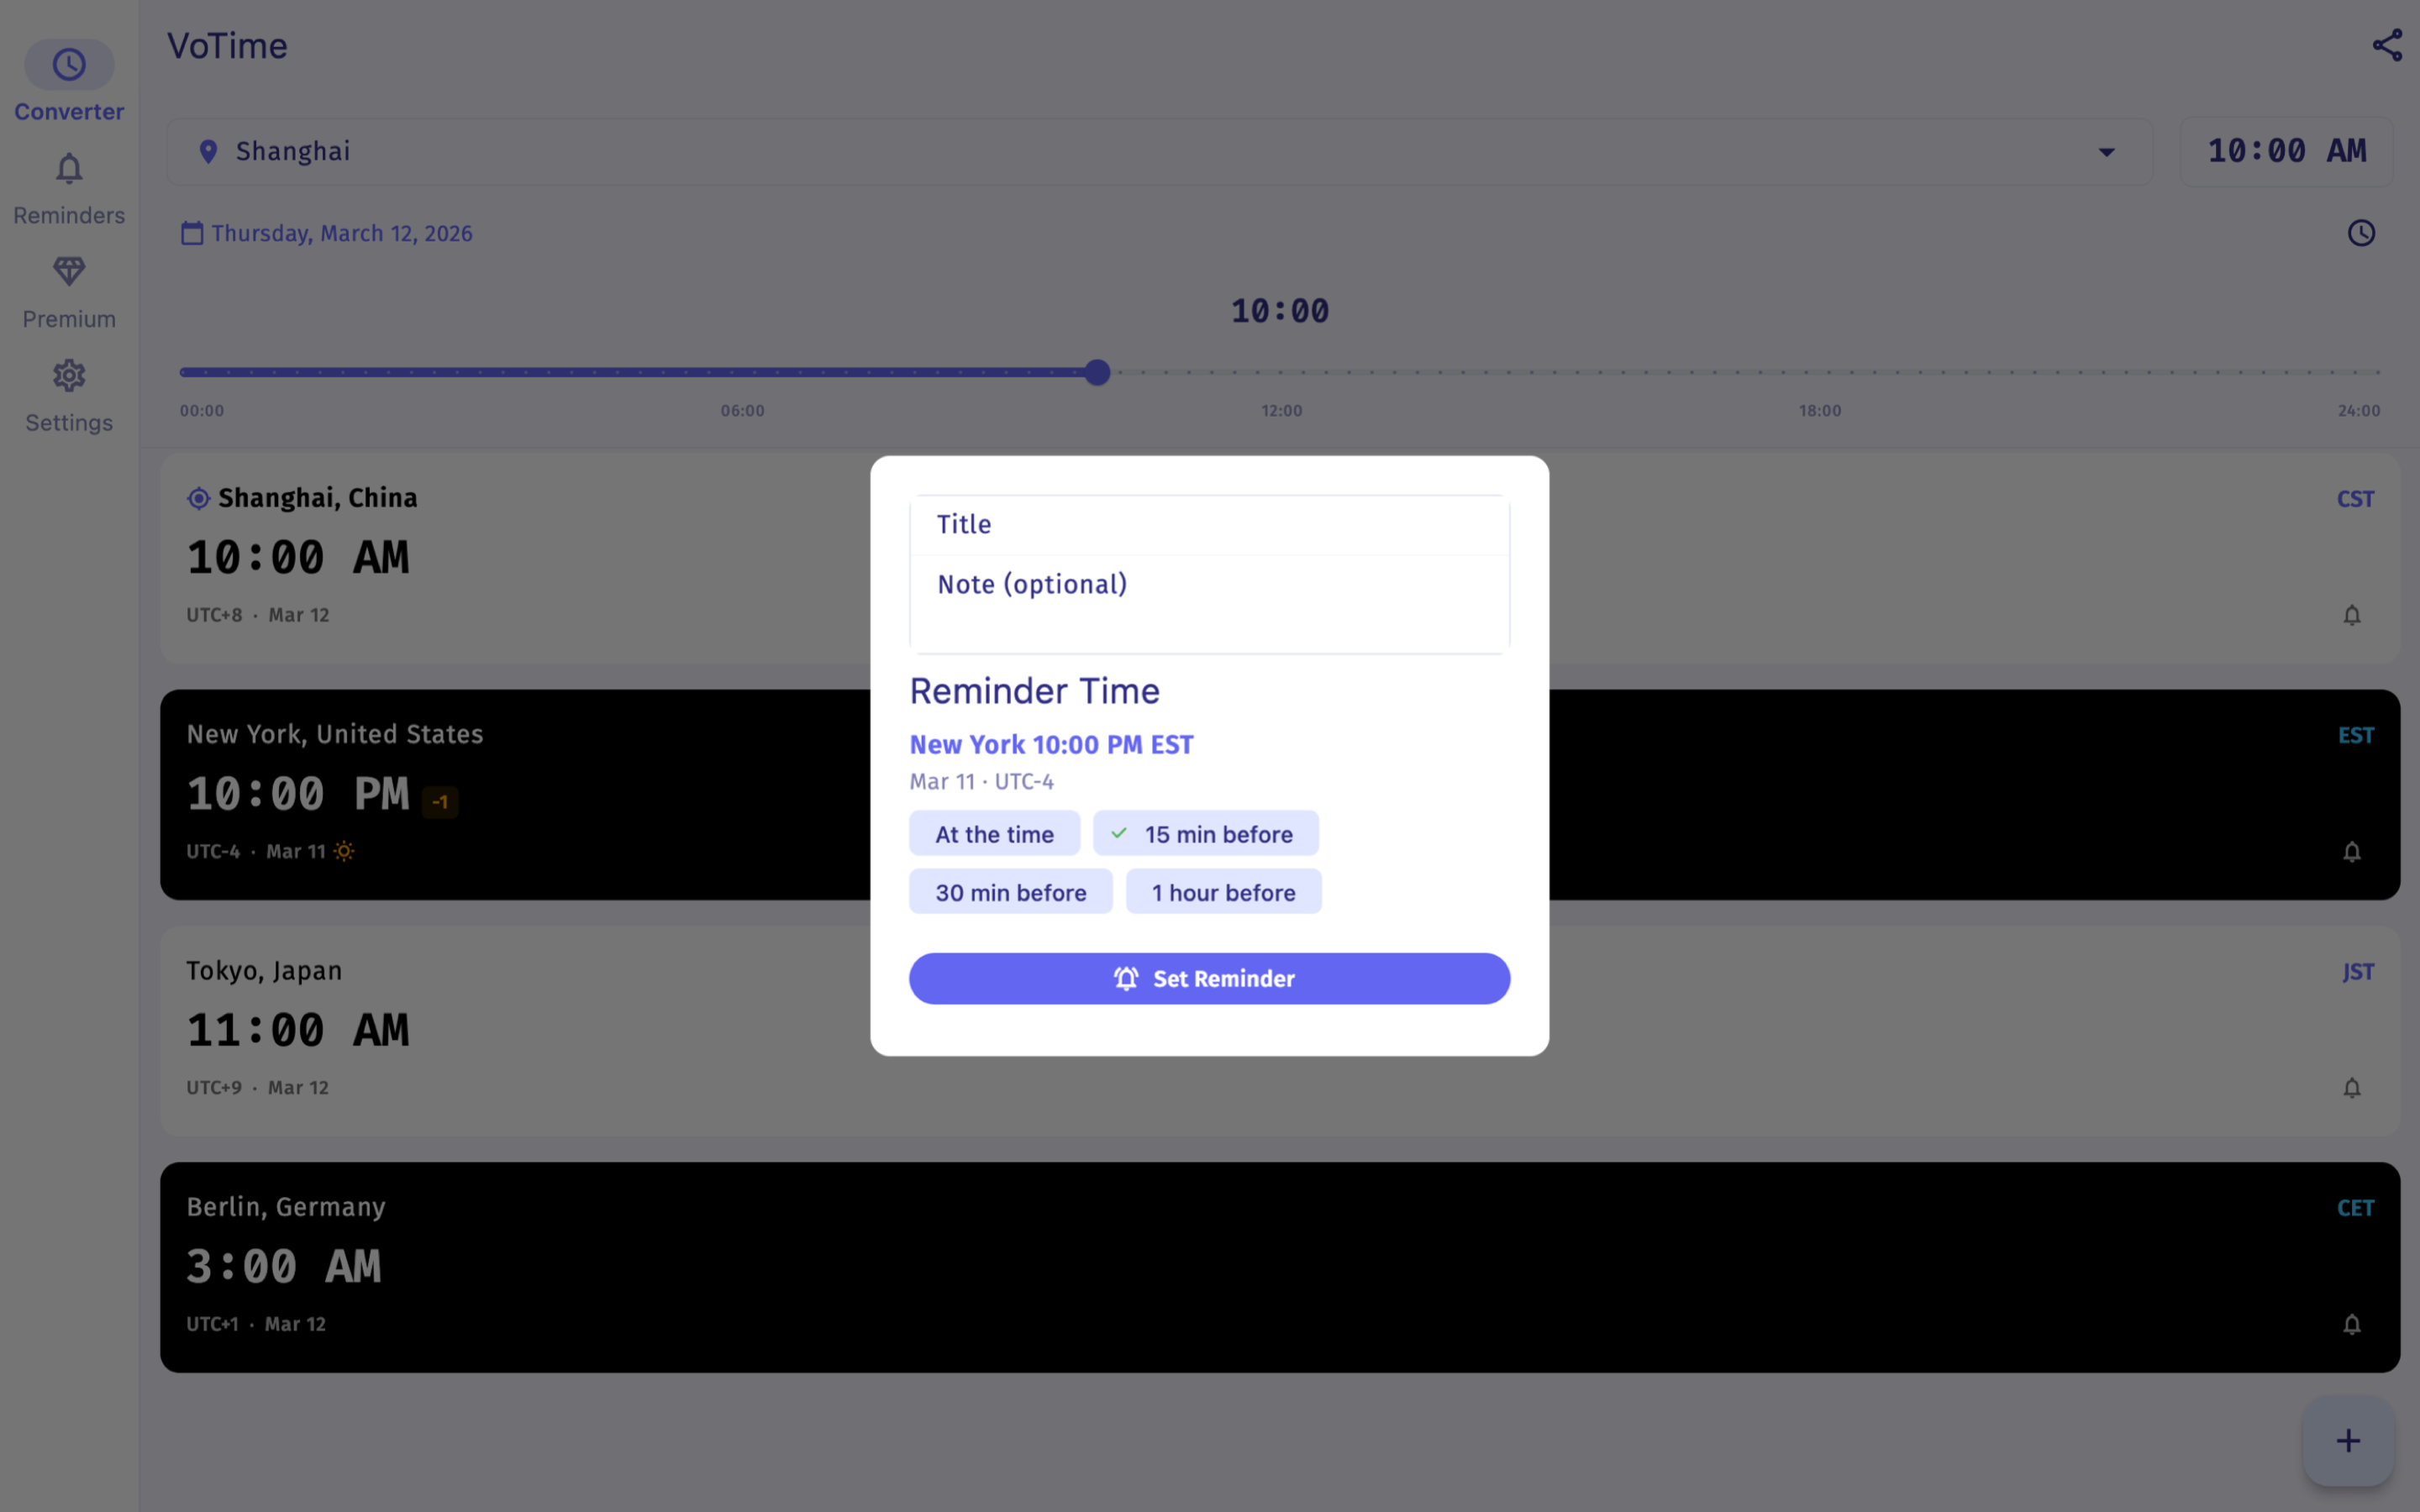Click Mar 11 · UTC-4 in dialog
This screenshot has width=2420, height=1512.
[x=981, y=782]
